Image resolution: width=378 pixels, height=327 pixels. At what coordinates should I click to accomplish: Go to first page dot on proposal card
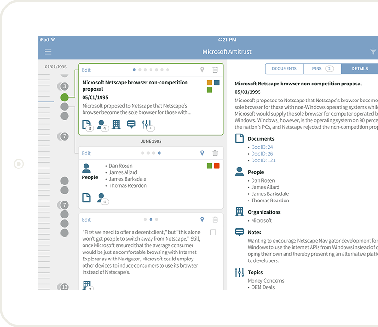134,70
